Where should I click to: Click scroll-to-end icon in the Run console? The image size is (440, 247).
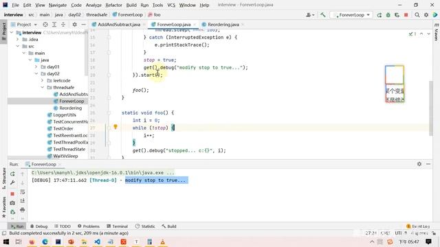click(23, 201)
